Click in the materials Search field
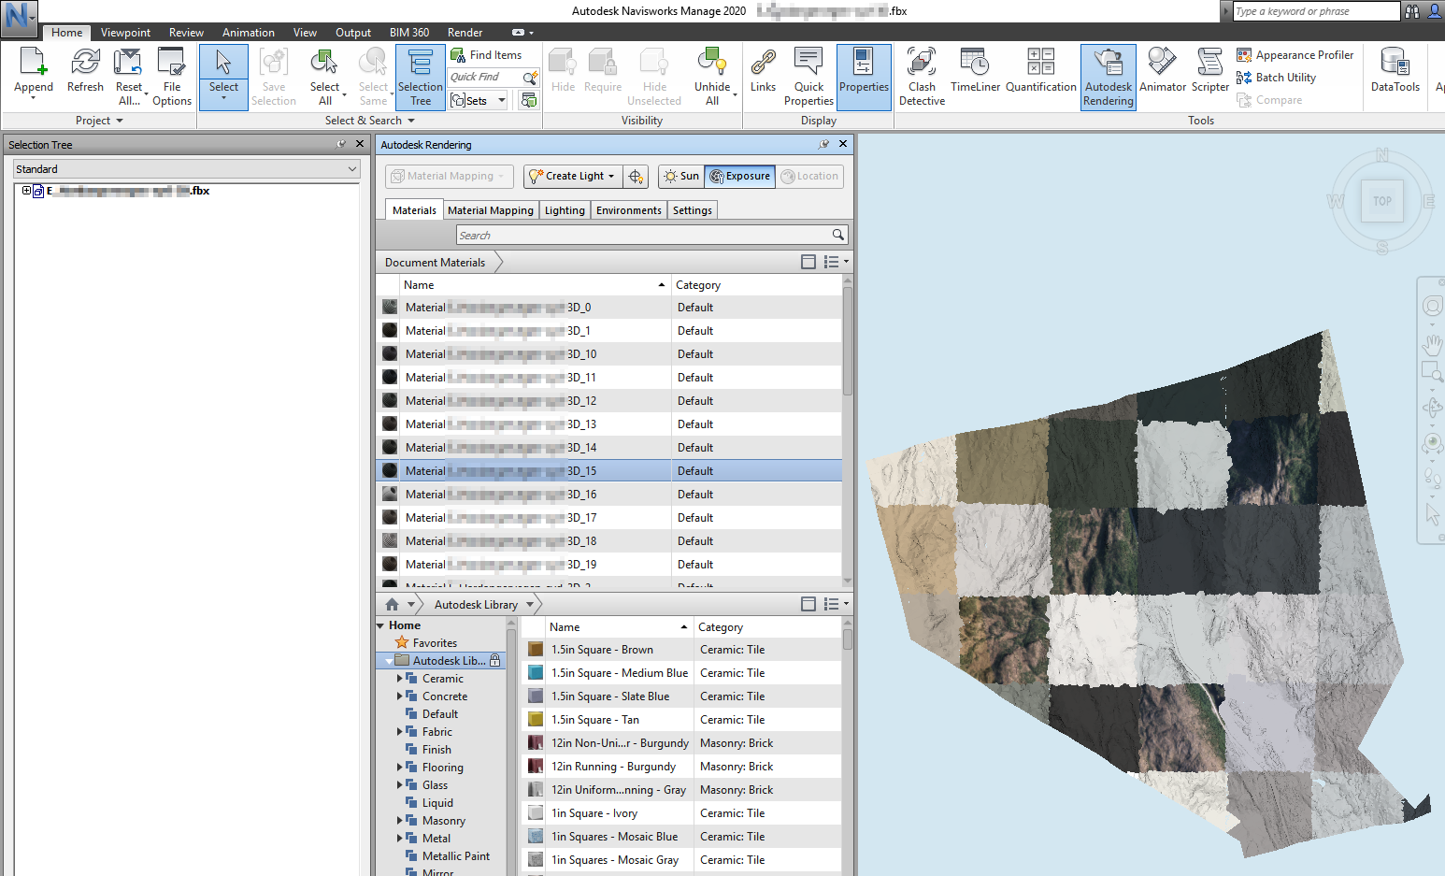This screenshot has height=876, width=1445. click(652, 236)
